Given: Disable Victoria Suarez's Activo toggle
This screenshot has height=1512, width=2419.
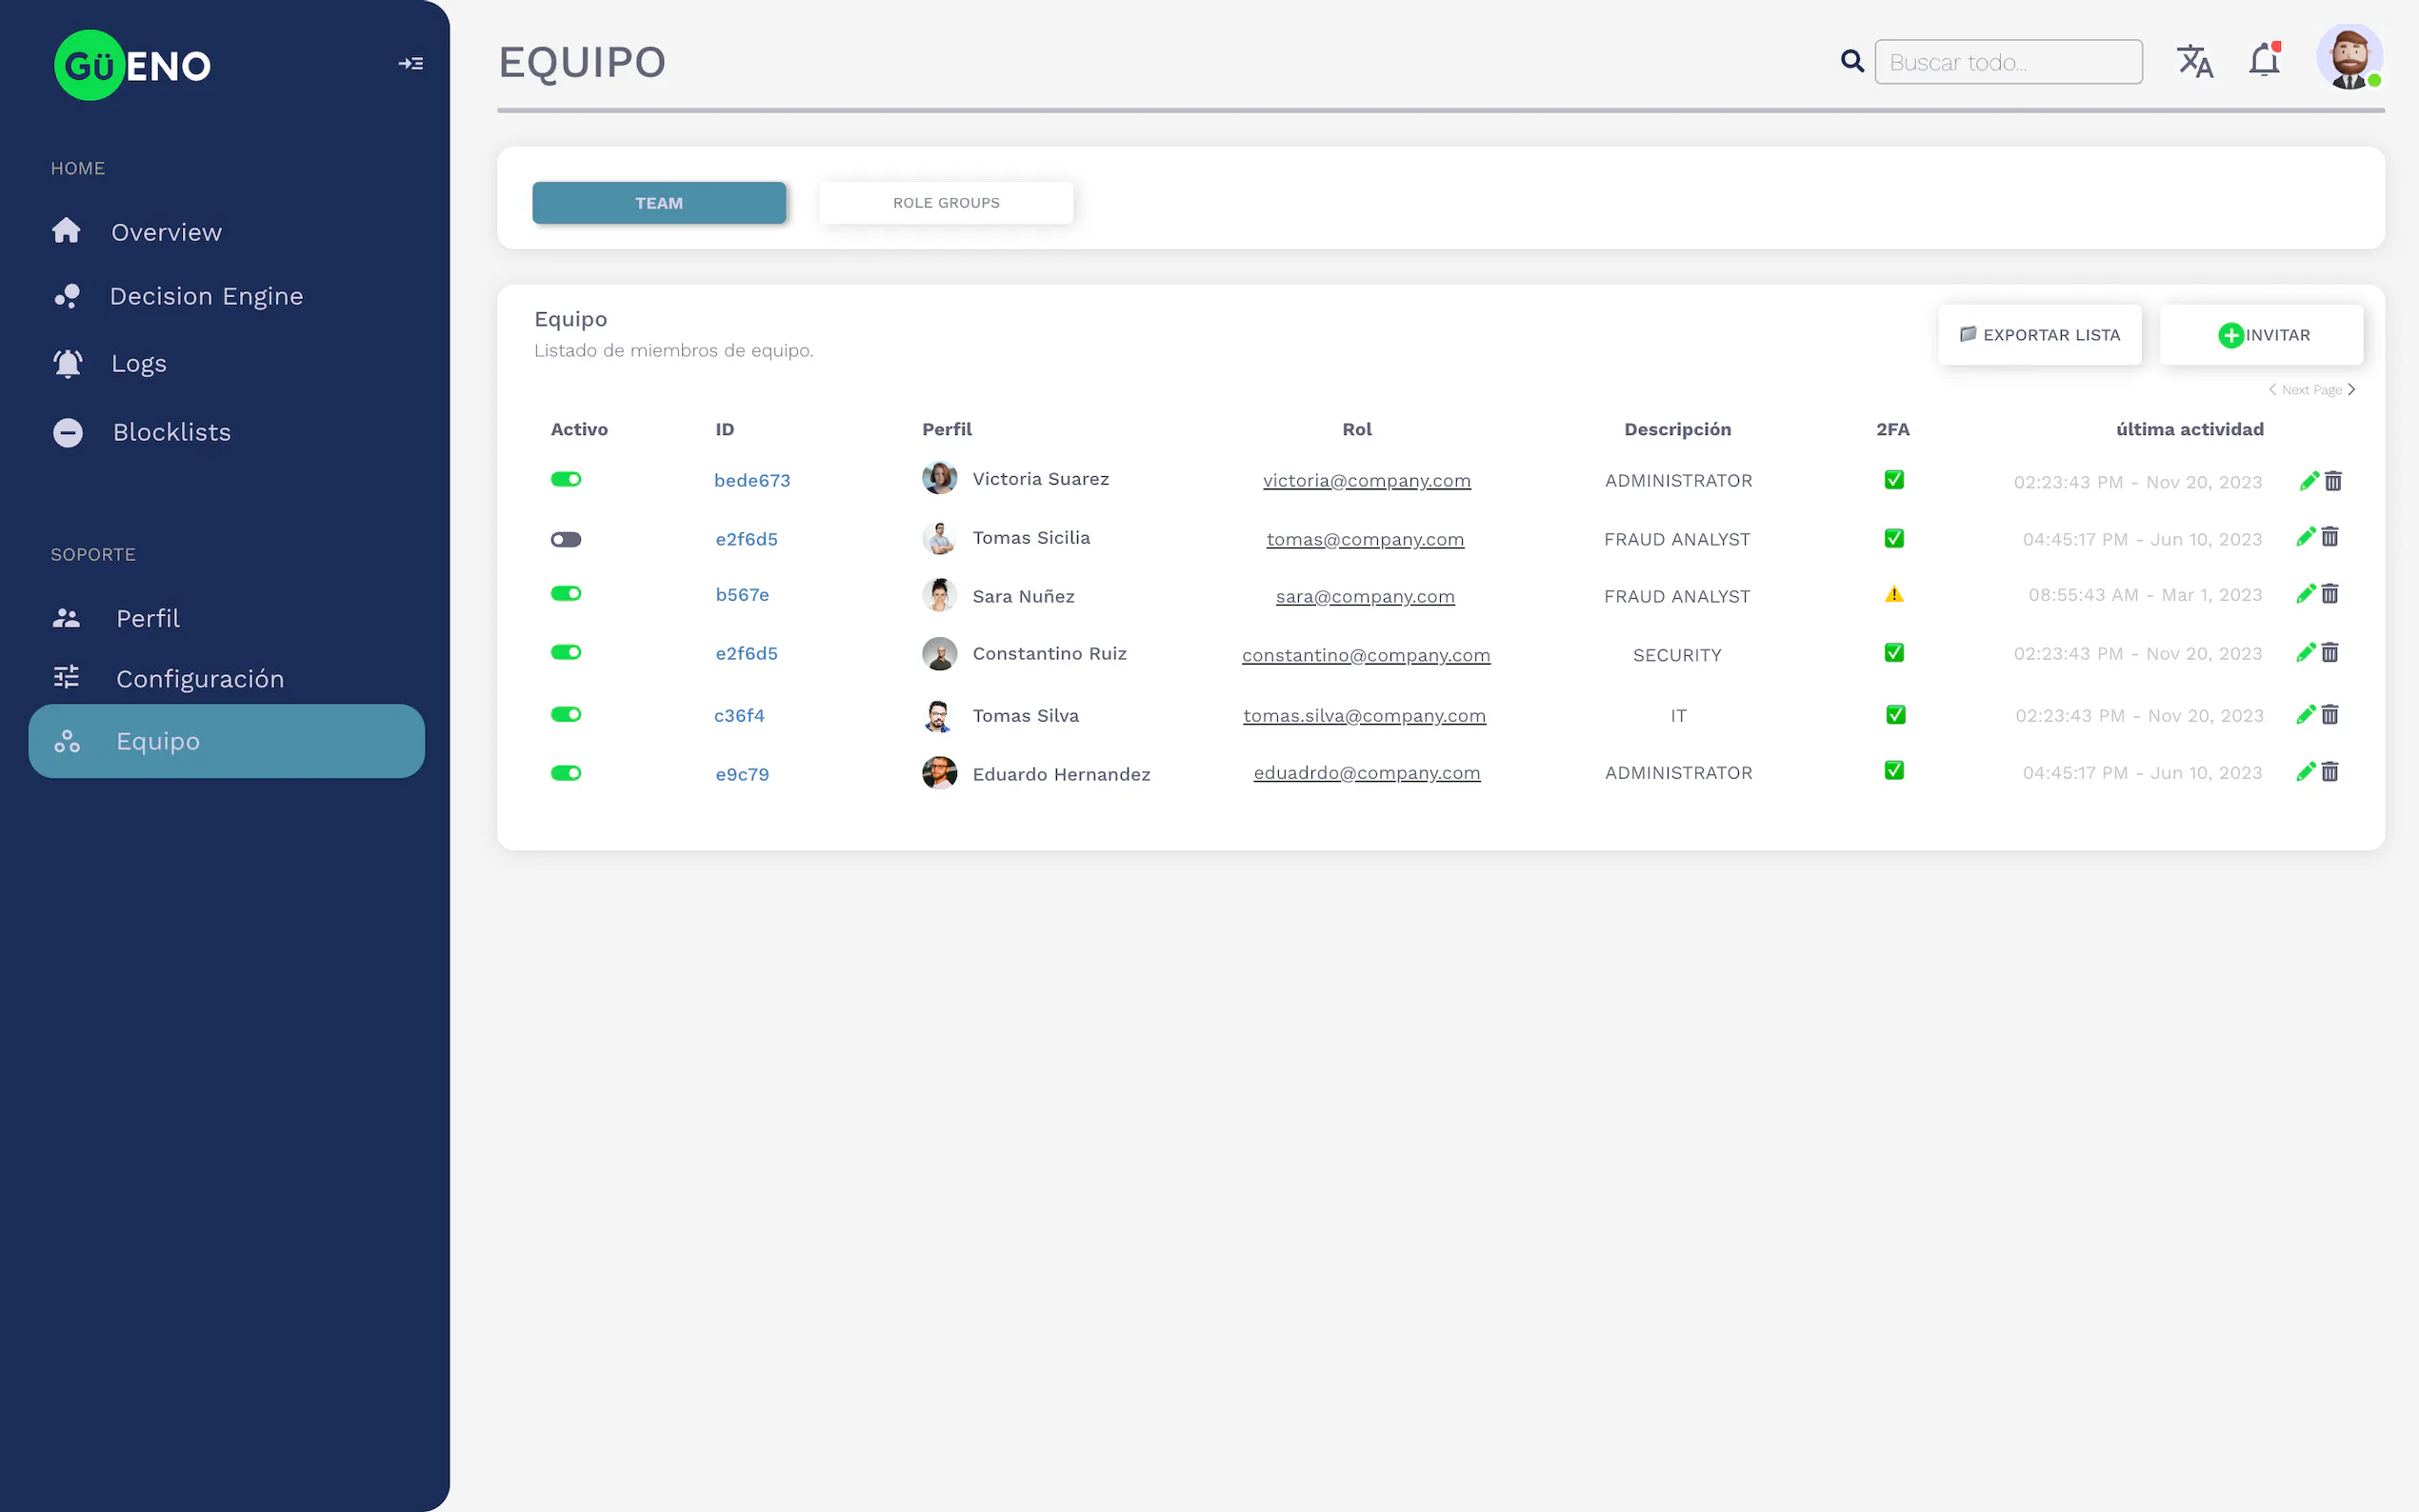Looking at the screenshot, I should [x=566, y=480].
